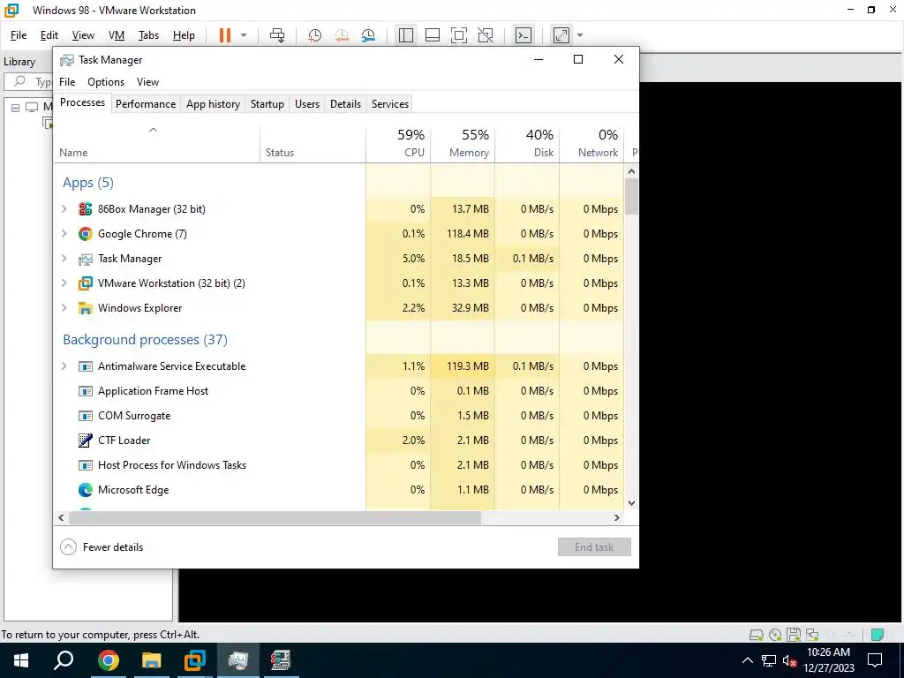Select the 86Box Manager app icon
Screen dimensions: 904x678
click(x=86, y=208)
